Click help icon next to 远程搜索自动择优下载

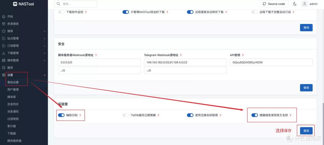(226, 12)
